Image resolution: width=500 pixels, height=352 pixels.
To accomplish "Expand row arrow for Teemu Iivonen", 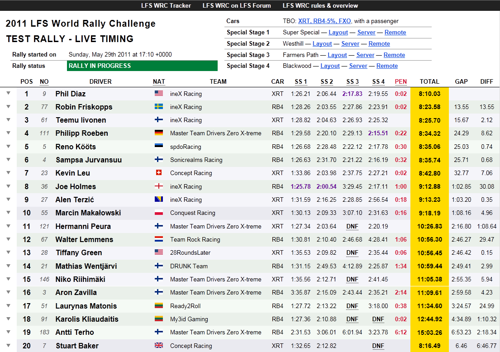I will coord(8,120).
